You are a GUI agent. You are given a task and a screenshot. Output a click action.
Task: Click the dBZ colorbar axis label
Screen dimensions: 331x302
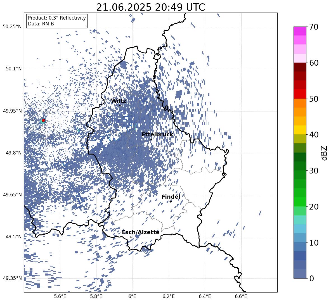point(325,153)
